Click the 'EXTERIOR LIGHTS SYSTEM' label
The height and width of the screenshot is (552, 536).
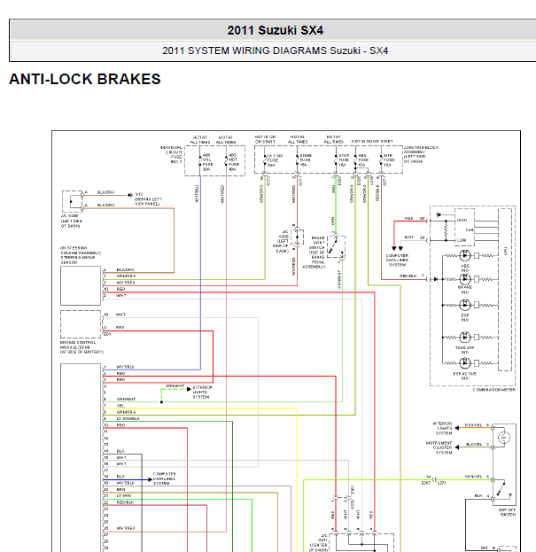[203, 393]
